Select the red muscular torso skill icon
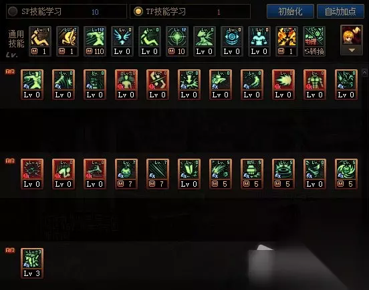The height and width of the screenshot is (290, 369). (x=315, y=85)
